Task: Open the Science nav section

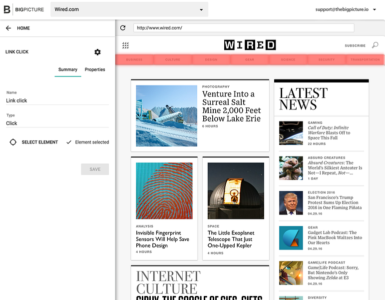Action: 288,59
